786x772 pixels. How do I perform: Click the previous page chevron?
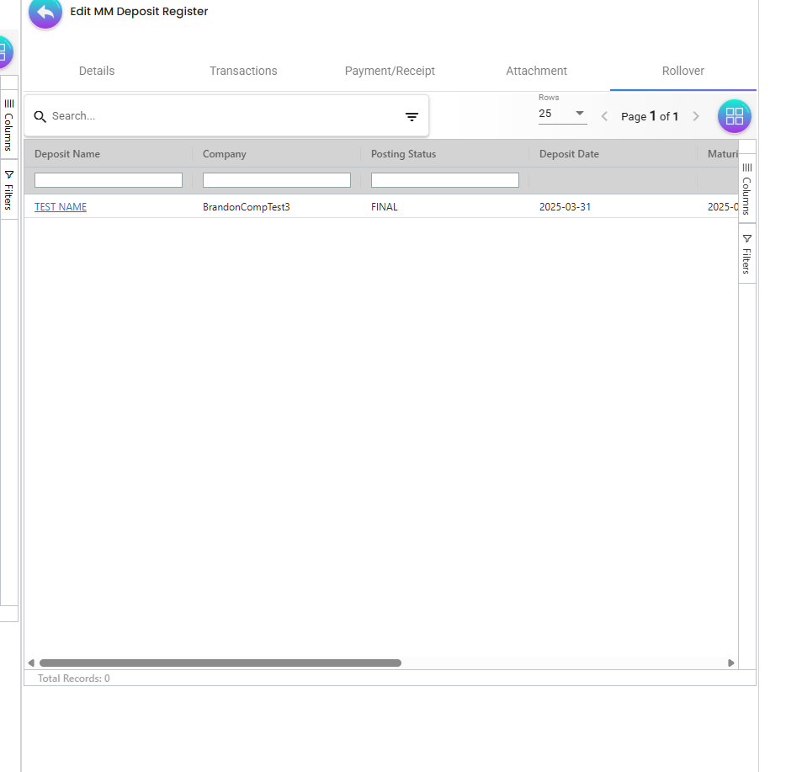click(603, 116)
